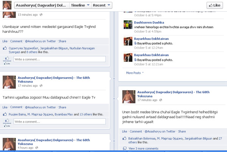The width and height of the screenshot is (227, 152).
Task: Open the Recent dropdown
Action: [101, 5]
